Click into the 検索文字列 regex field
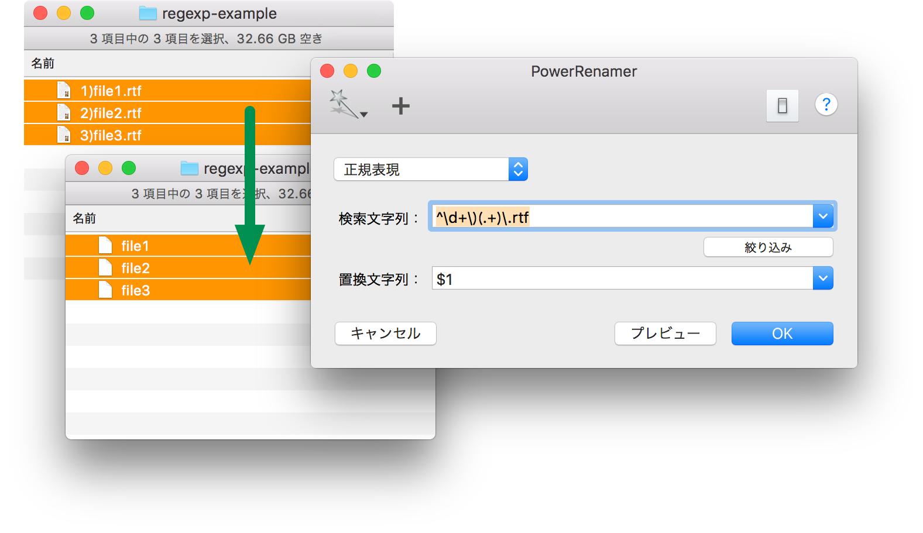The height and width of the screenshot is (533, 923). pyautogui.click(x=620, y=217)
